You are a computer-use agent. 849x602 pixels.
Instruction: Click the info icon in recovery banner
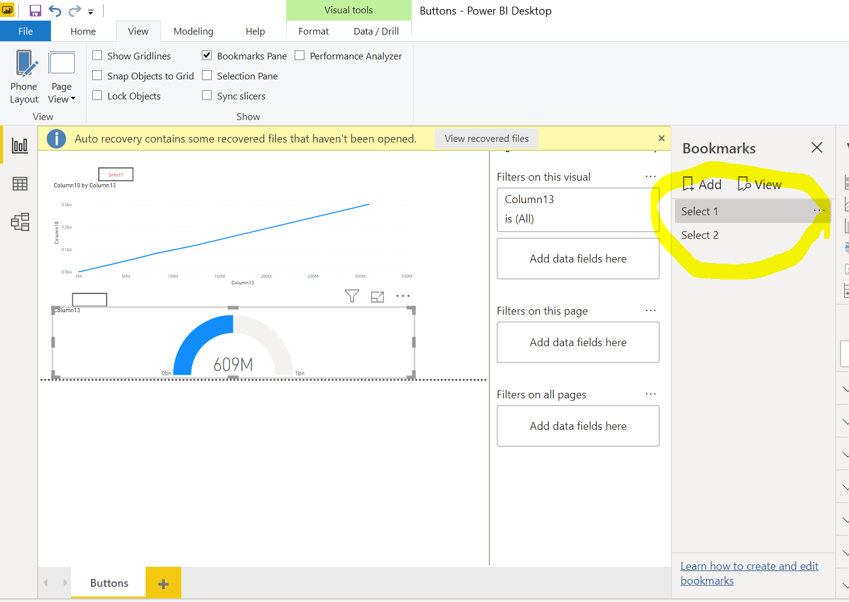56,139
